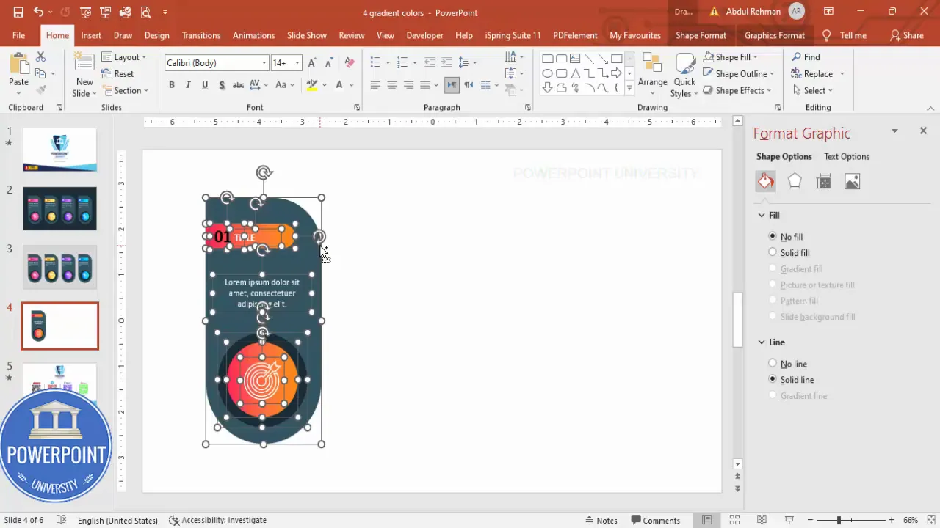Select Size & Properties tab icon
This screenshot has height=528, width=940.
point(823,181)
